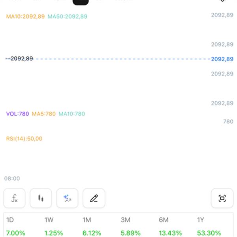Click the orange MA5:780 volume label
237x237 pixels.
click(x=43, y=114)
